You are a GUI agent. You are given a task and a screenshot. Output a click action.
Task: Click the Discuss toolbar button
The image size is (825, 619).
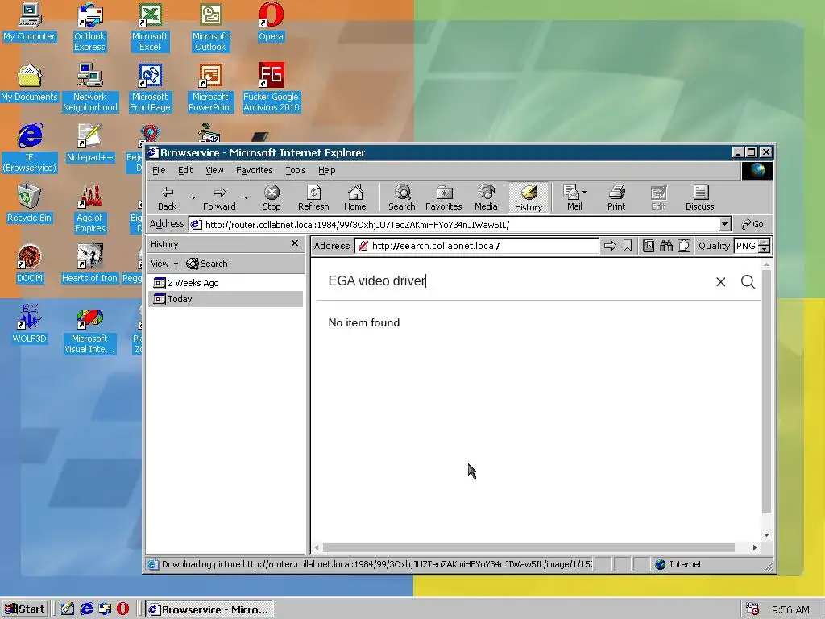click(700, 198)
